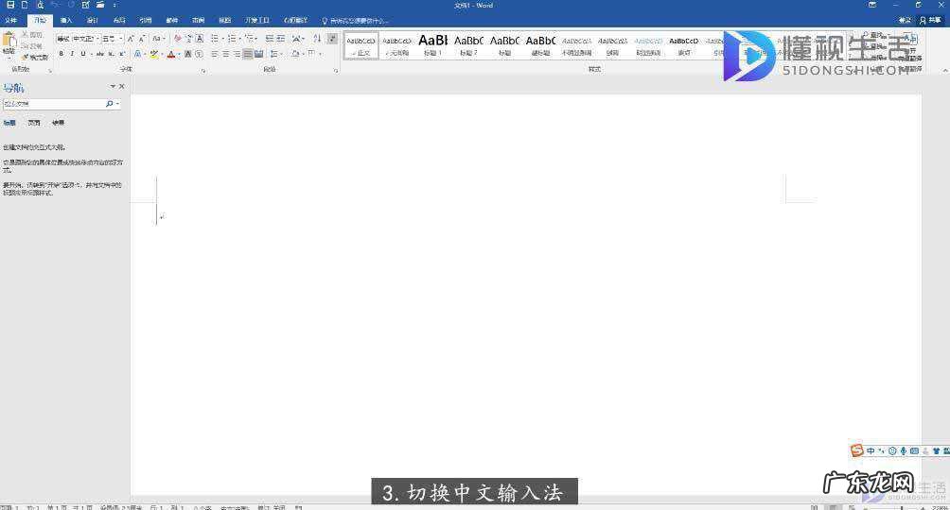Click the sort icon

pyautogui.click(x=317, y=38)
